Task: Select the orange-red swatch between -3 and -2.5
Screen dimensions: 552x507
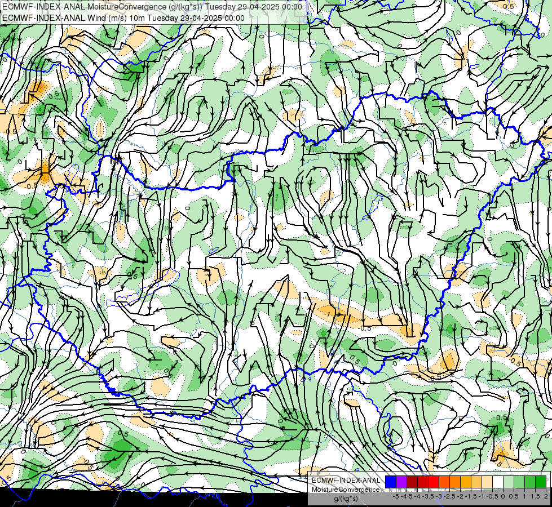Action: click(x=444, y=482)
